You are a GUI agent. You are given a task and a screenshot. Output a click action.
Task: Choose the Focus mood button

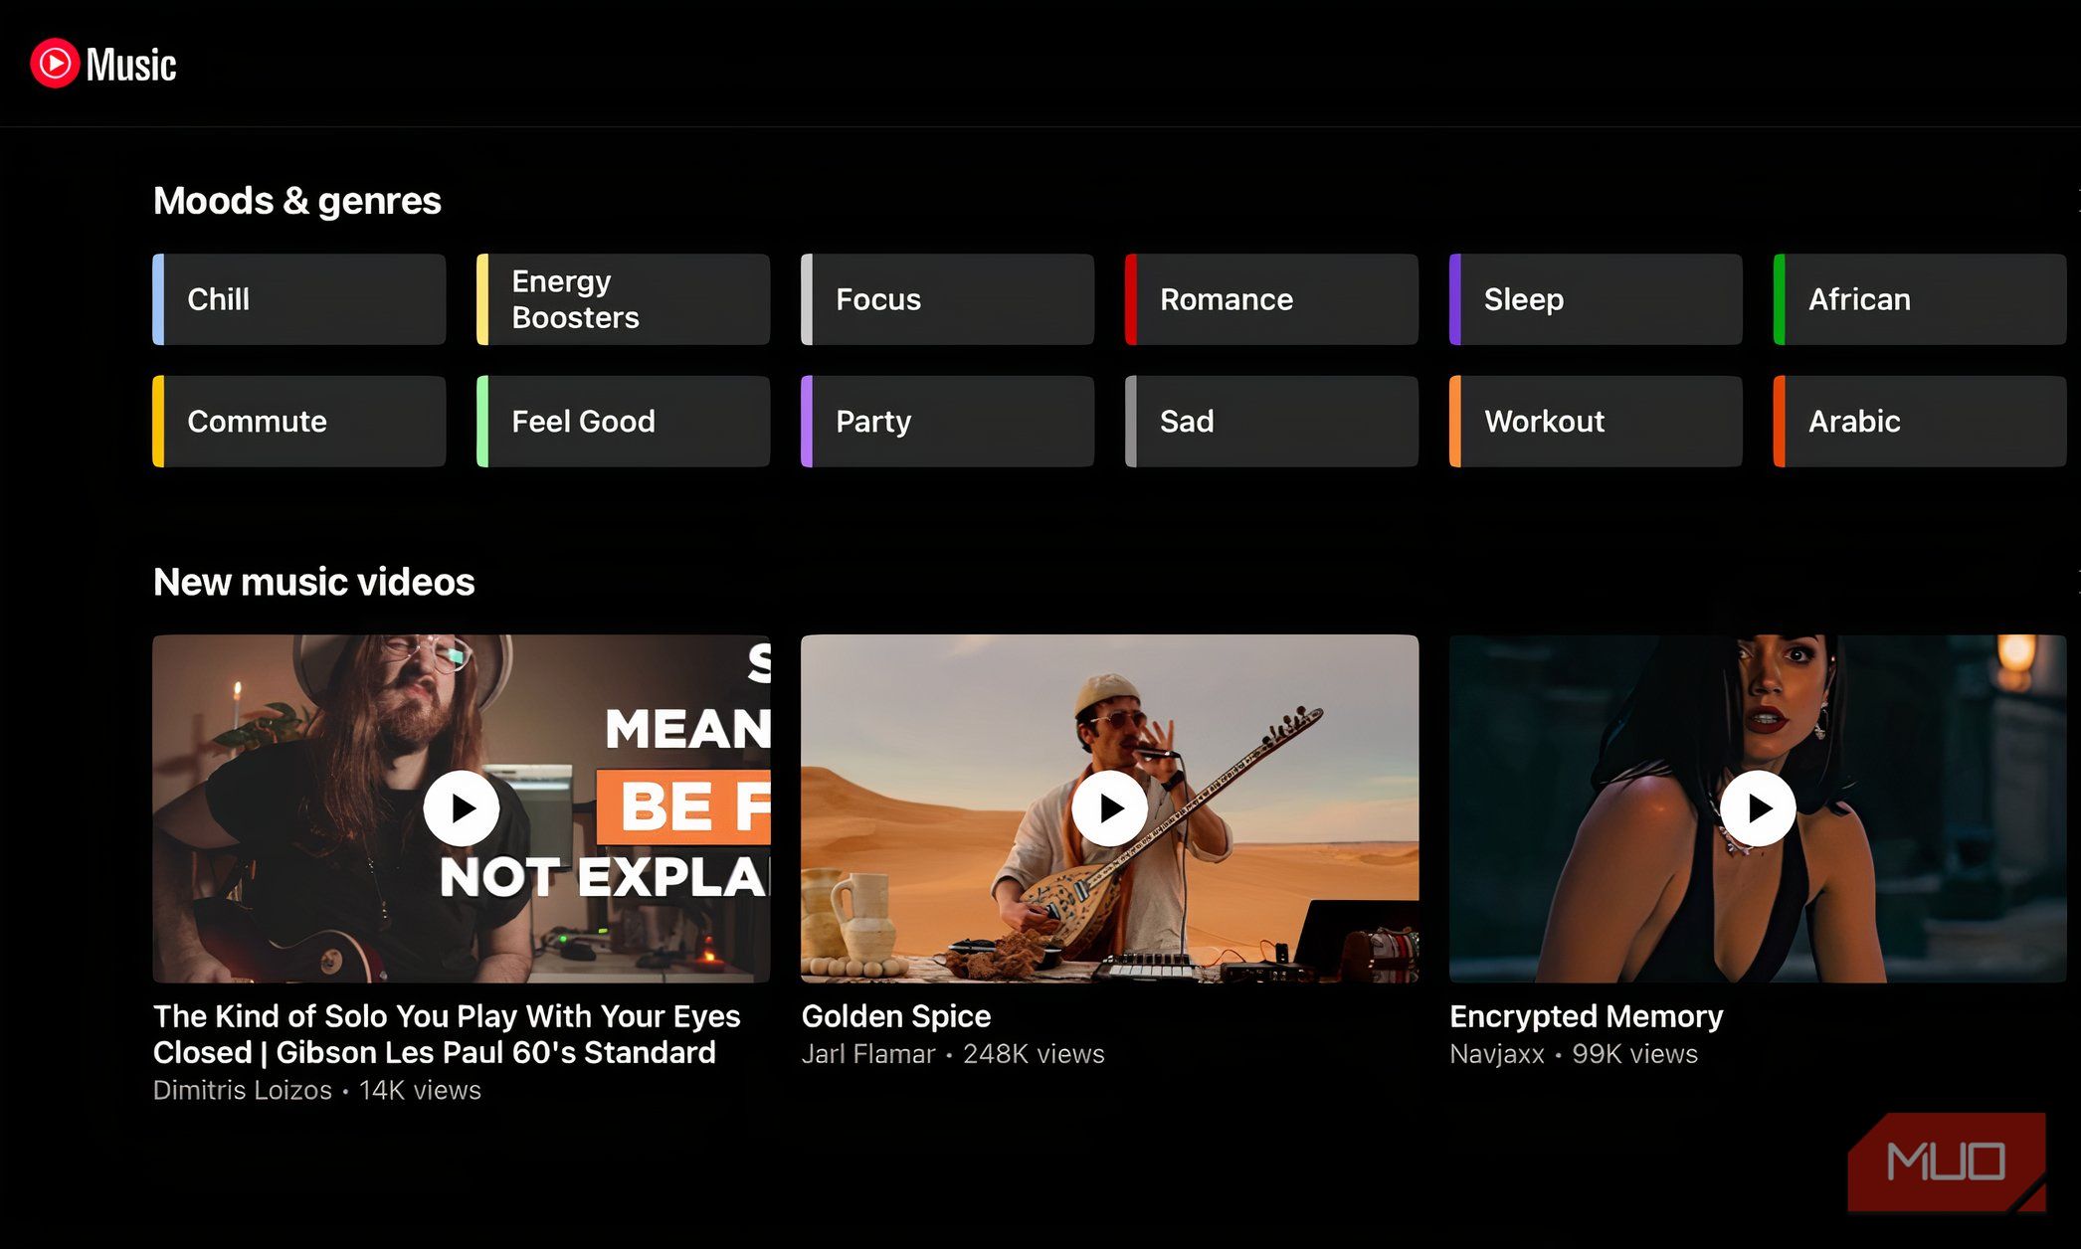(948, 299)
